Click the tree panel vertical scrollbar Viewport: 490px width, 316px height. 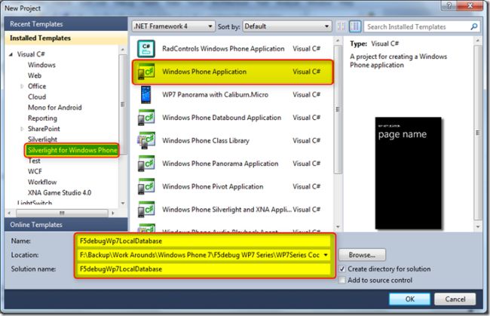tap(123, 104)
